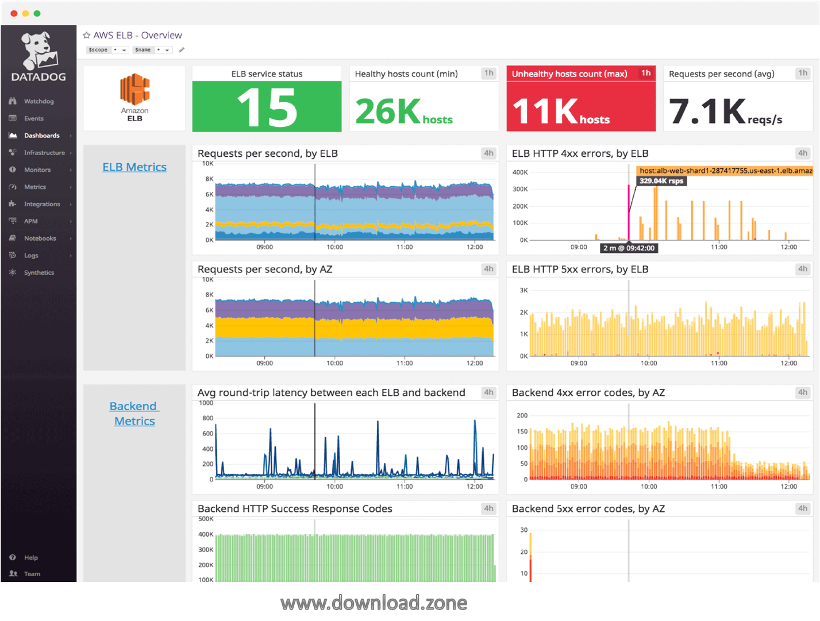
Task: Click the 4h badge on Backend HTTP Success Response Codes
Action: [x=488, y=508]
